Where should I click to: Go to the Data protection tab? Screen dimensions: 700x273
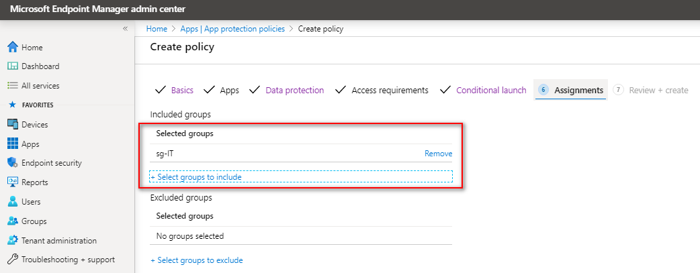(x=295, y=90)
